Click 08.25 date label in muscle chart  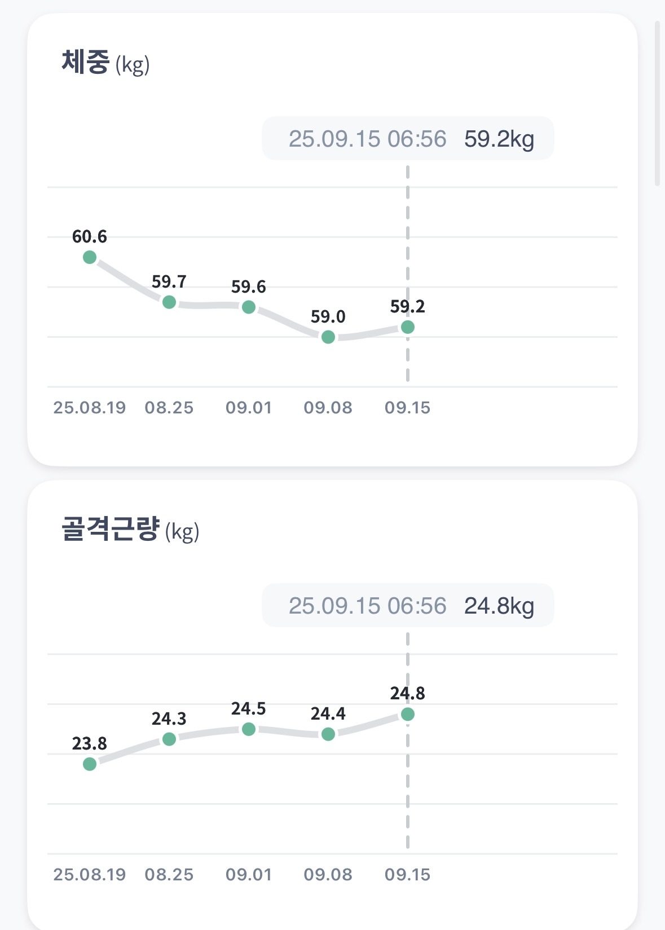pos(169,875)
